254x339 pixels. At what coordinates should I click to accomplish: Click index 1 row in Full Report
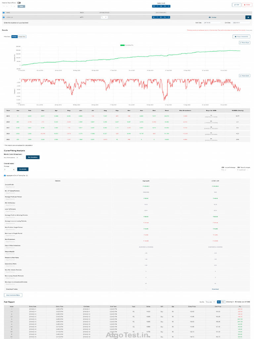(127, 309)
